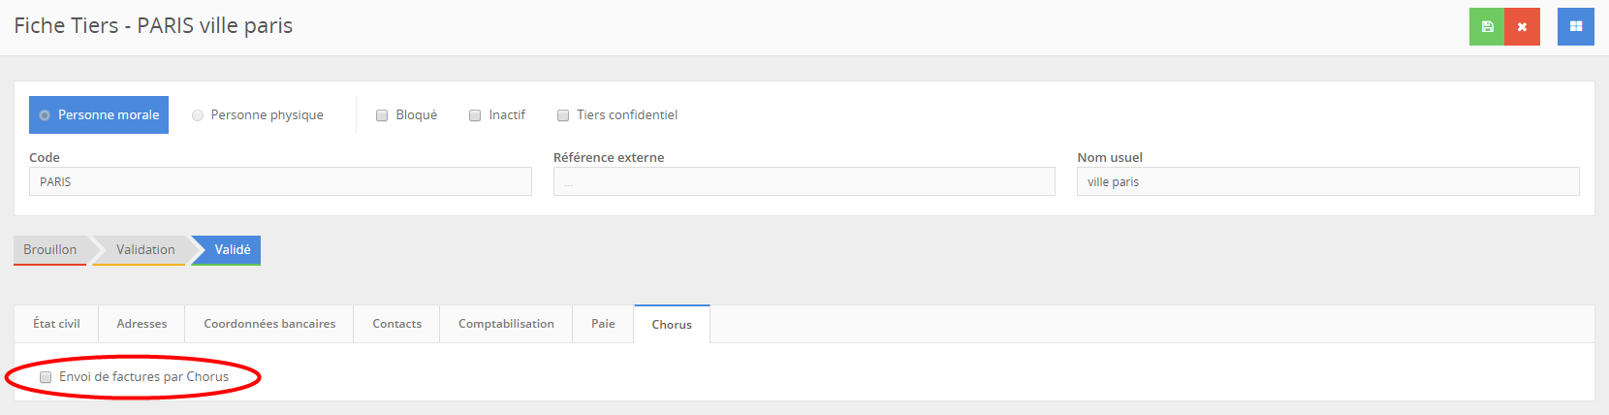Select the Paie tab

[x=603, y=324]
